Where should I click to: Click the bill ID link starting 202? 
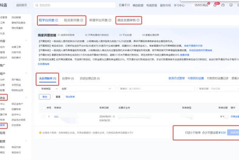point(56,116)
